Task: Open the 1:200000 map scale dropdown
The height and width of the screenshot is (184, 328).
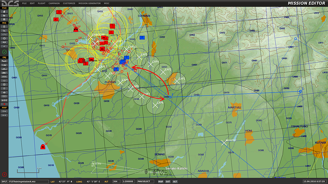Action: 128,182
